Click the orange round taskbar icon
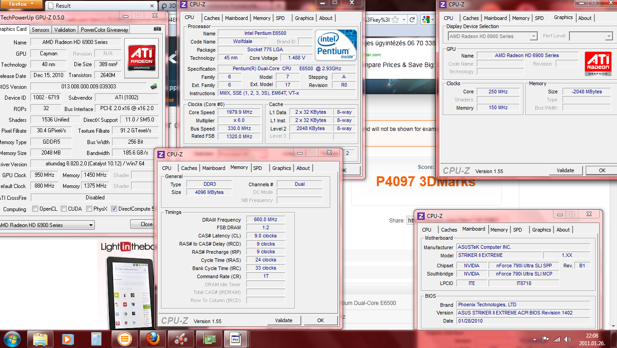The height and width of the screenshot is (348, 617). tap(124, 338)
